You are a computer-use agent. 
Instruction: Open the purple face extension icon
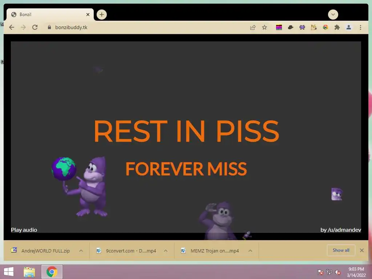[302, 28]
